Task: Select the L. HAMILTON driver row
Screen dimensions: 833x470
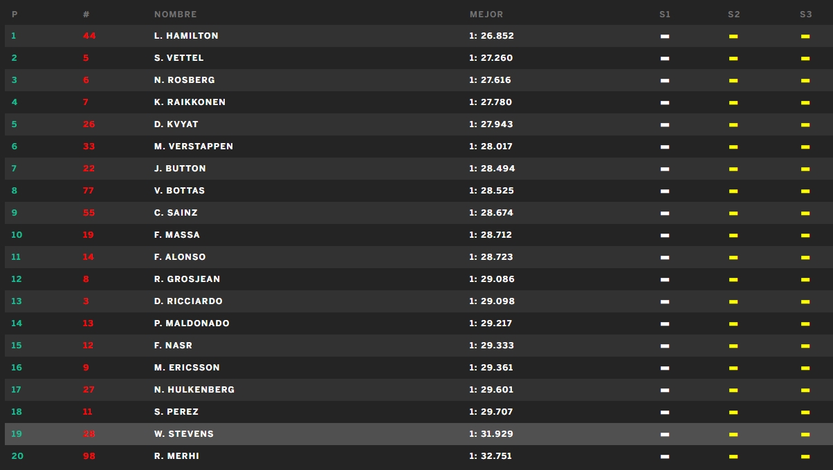Action: (x=419, y=36)
